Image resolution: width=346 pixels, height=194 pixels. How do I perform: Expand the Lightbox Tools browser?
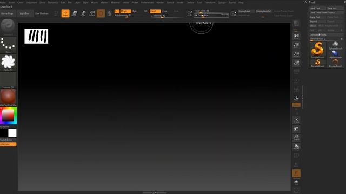tap(327, 34)
